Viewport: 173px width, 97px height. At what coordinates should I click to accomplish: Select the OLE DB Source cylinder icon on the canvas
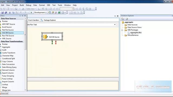[45, 37]
